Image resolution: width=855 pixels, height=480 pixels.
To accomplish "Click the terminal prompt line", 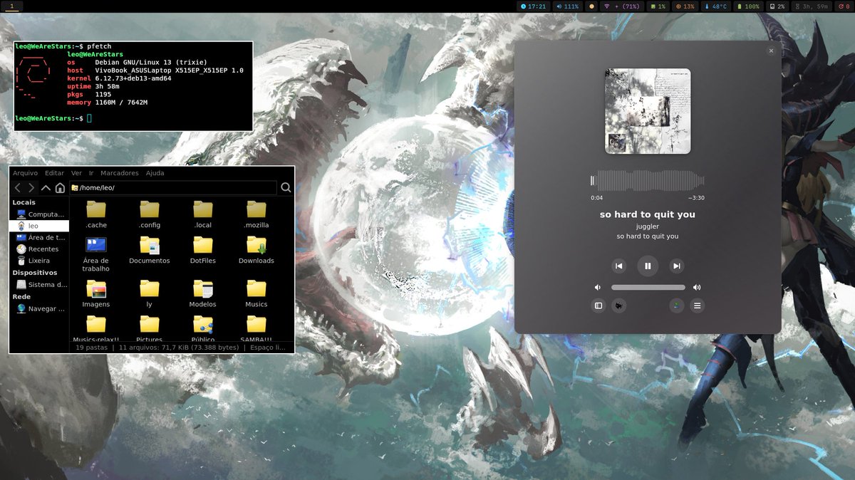I will coord(53,118).
